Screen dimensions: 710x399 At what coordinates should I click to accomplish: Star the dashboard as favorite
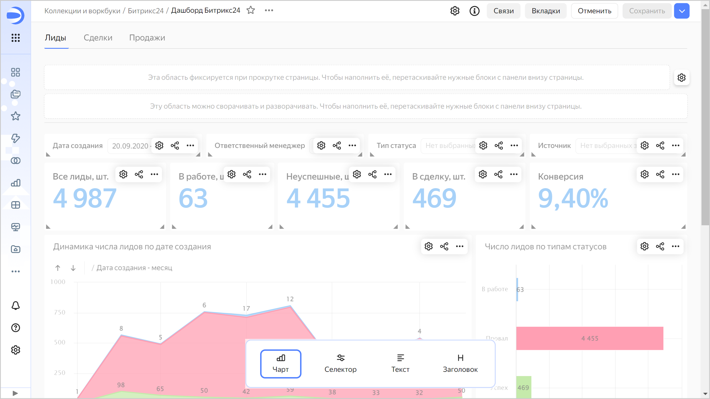(x=251, y=10)
